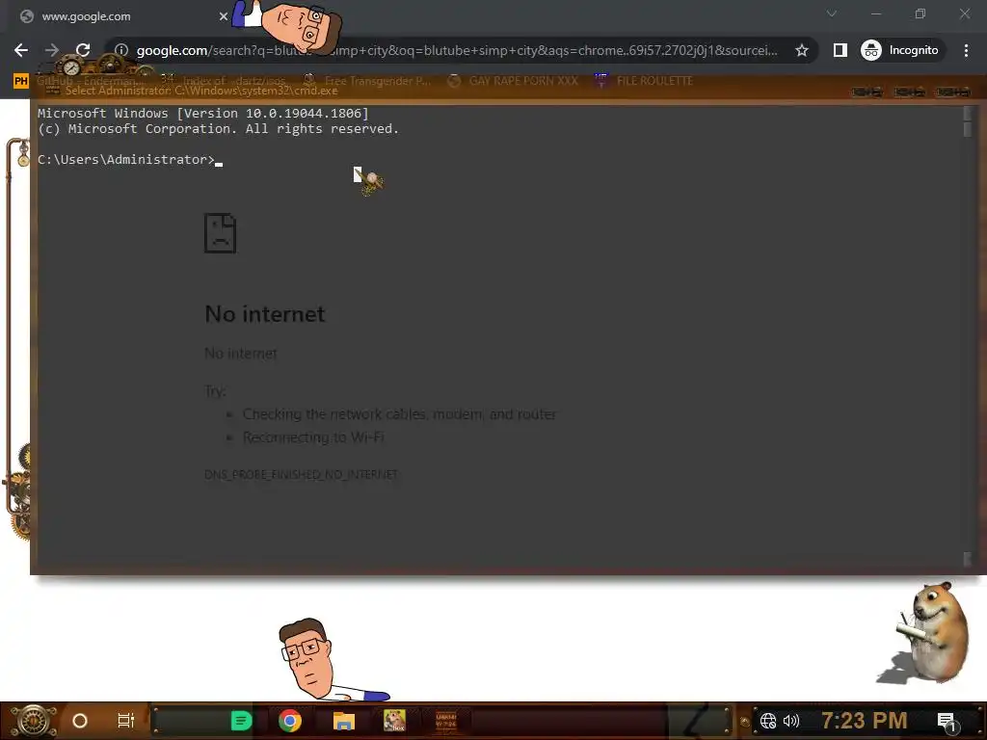Viewport: 987px width, 740px height.
Task: Open Chrome's side panel icon
Action: [840, 50]
